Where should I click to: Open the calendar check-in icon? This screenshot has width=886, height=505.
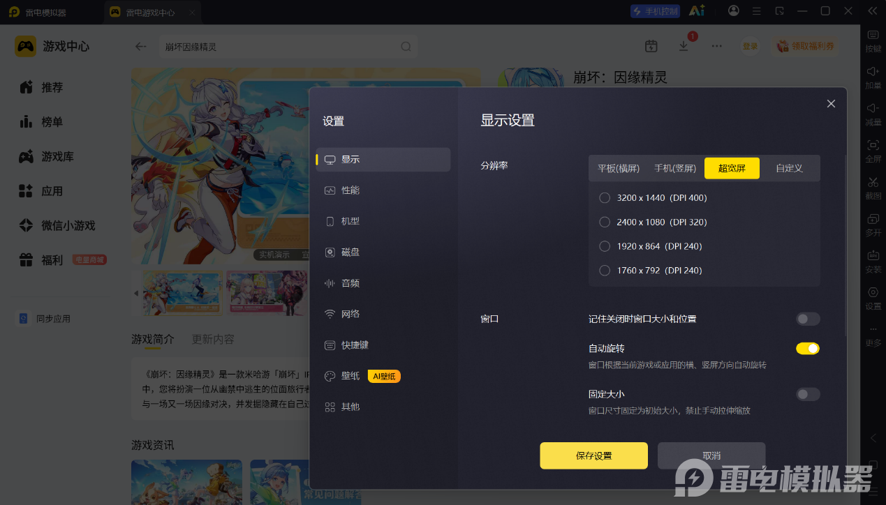(x=651, y=46)
